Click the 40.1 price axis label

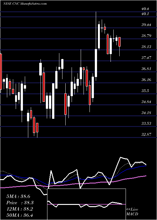[x=145, y=14]
